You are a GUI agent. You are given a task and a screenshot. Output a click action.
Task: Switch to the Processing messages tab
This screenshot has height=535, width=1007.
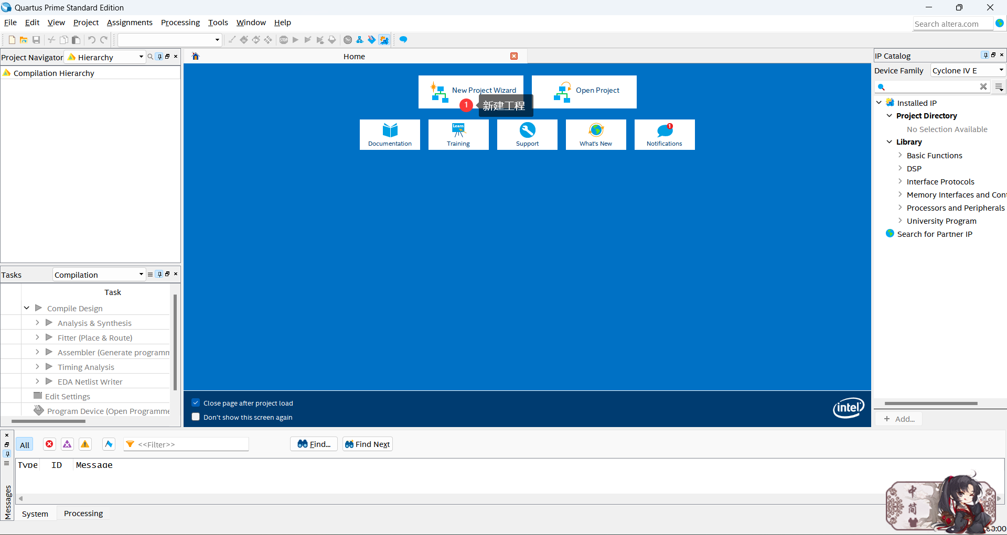click(83, 514)
